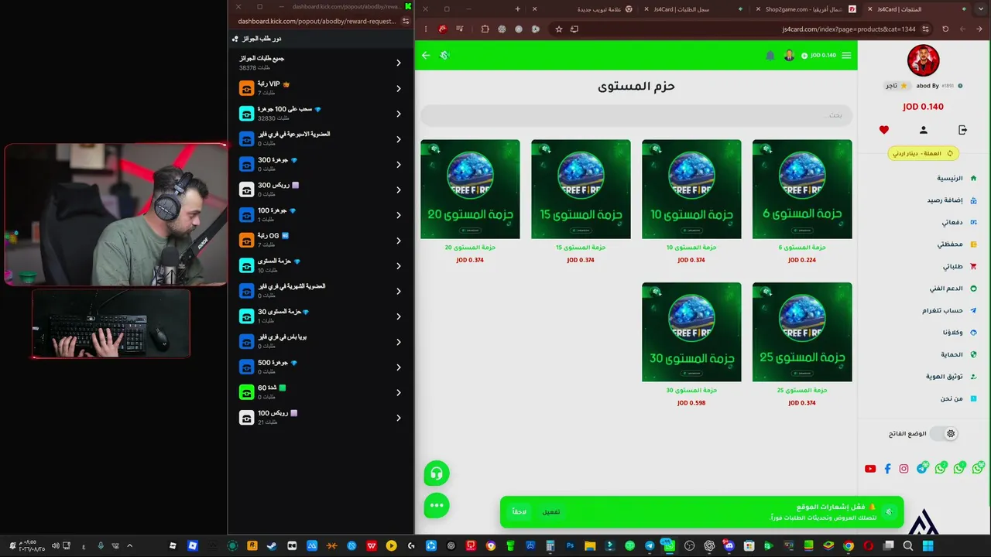Click the notification bell in the green header

pos(770,56)
